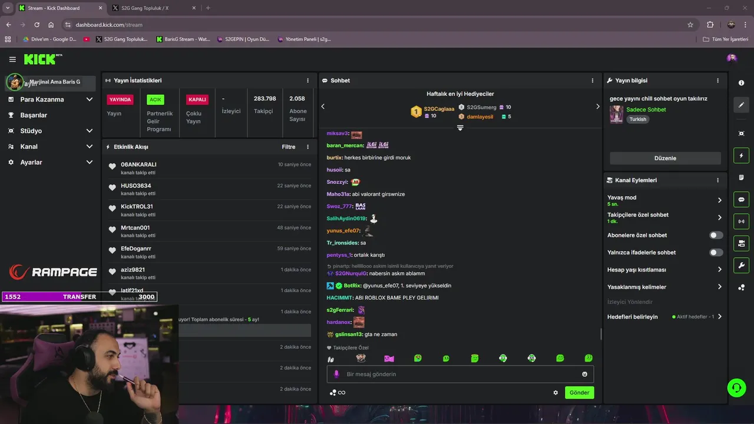Open Chrome extensions puzzle icon
This screenshot has height=424, width=754.
710,25
